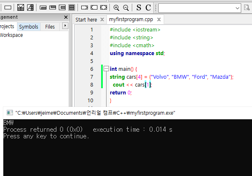This screenshot has height=176, width=252.
Task: Open the toolbar combo box dropdown arrow
Action: [237, 8]
